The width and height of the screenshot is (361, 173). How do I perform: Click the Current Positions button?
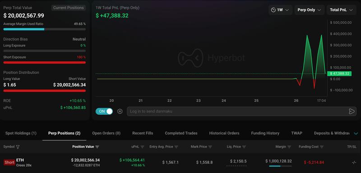pos(69,8)
